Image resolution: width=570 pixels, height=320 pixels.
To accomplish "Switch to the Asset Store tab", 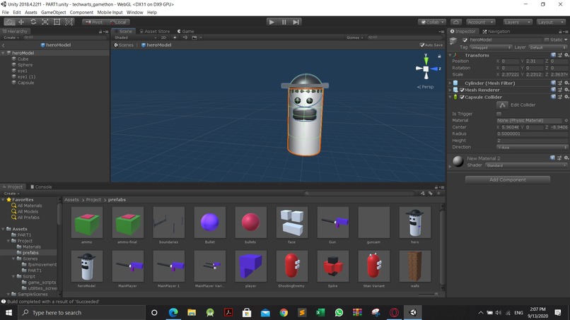I will (x=155, y=31).
